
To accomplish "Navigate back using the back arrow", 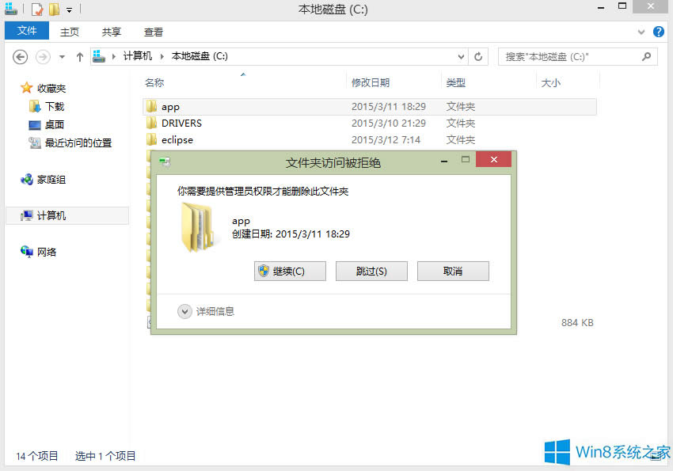I will [20, 56].
